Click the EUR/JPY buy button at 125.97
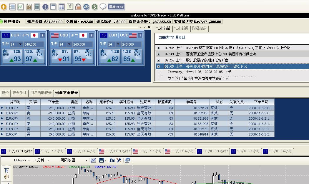Screen dimensions: 309x184 [34, 56]
